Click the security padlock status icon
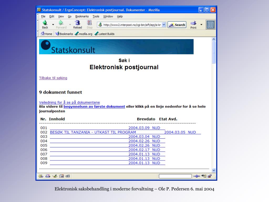This screenshot has width=269, height=202. point(210,176)
